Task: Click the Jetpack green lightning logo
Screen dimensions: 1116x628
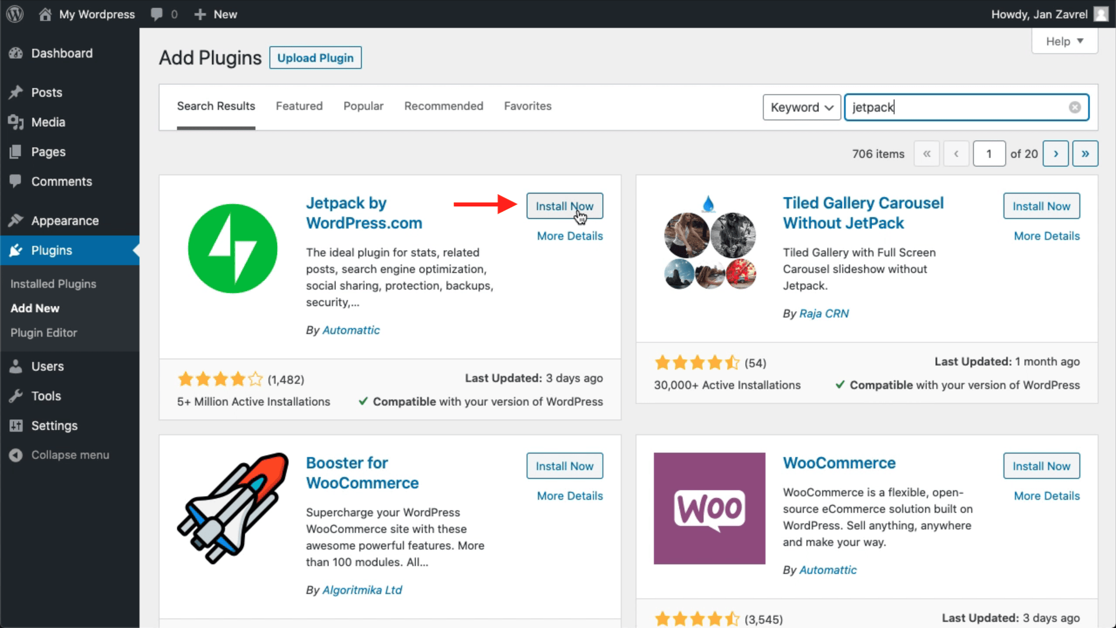Action: pos(233,248)
